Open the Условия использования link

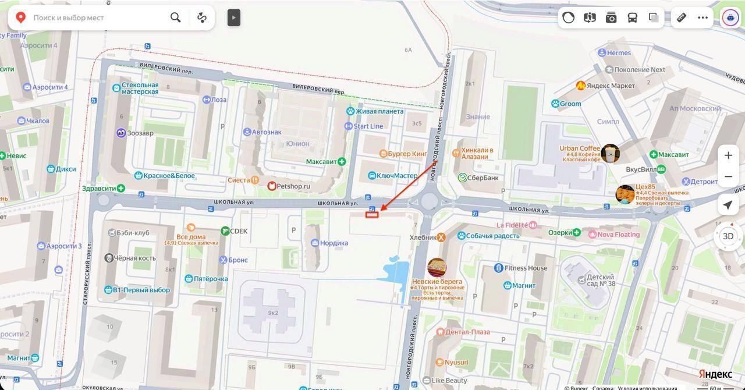pos(647,388)
